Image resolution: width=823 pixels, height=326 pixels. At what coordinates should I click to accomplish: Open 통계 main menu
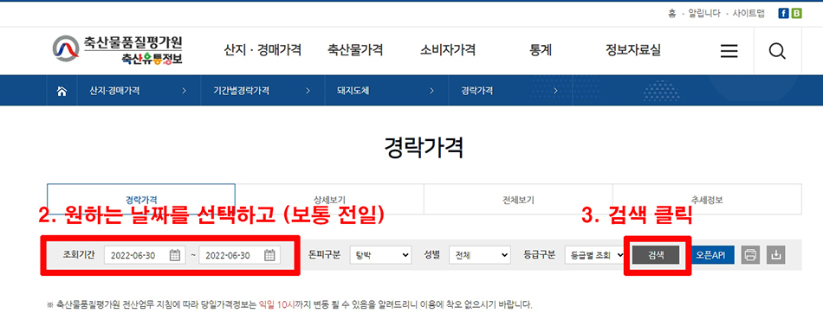click(x=541, y=51)
